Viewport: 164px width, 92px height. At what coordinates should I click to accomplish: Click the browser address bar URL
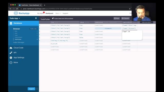57,9
